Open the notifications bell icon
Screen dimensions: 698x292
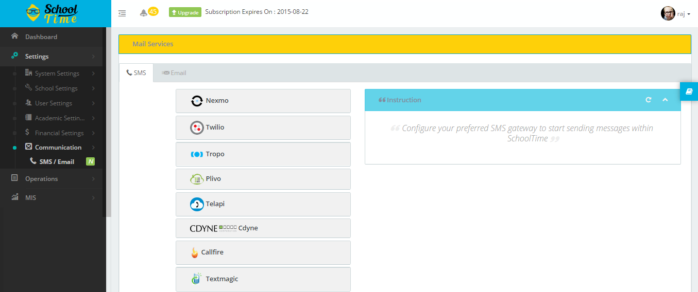pos(143,13)
